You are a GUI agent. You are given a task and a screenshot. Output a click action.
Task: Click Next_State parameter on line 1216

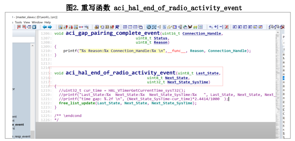[x=176, y=78]
